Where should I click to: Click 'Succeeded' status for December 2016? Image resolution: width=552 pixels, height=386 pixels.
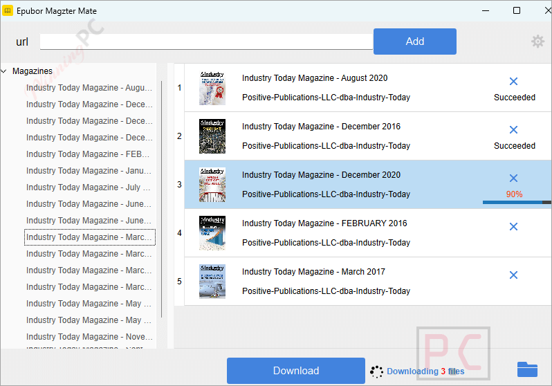(515, 146)
